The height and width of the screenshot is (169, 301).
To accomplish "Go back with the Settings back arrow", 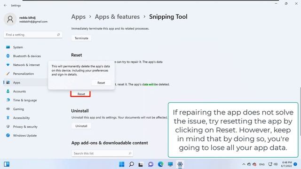I will tap(5, 6).
